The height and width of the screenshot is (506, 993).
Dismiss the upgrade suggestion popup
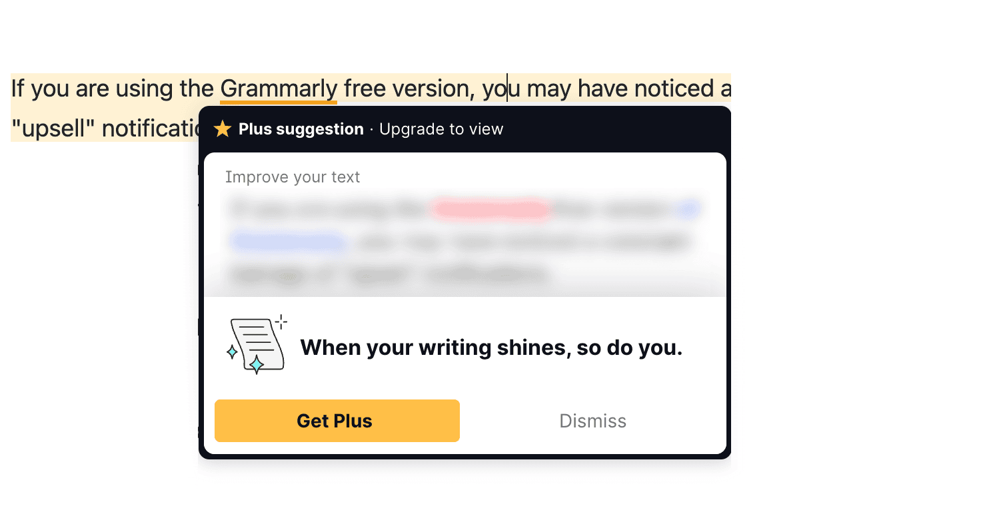click(592, 420)
